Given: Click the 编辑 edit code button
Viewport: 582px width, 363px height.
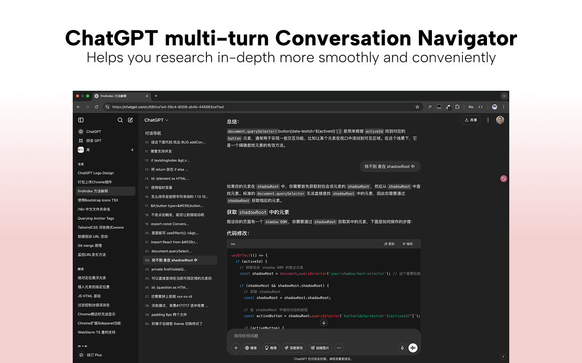Looking at the screenshot, I should coord(407,244).
